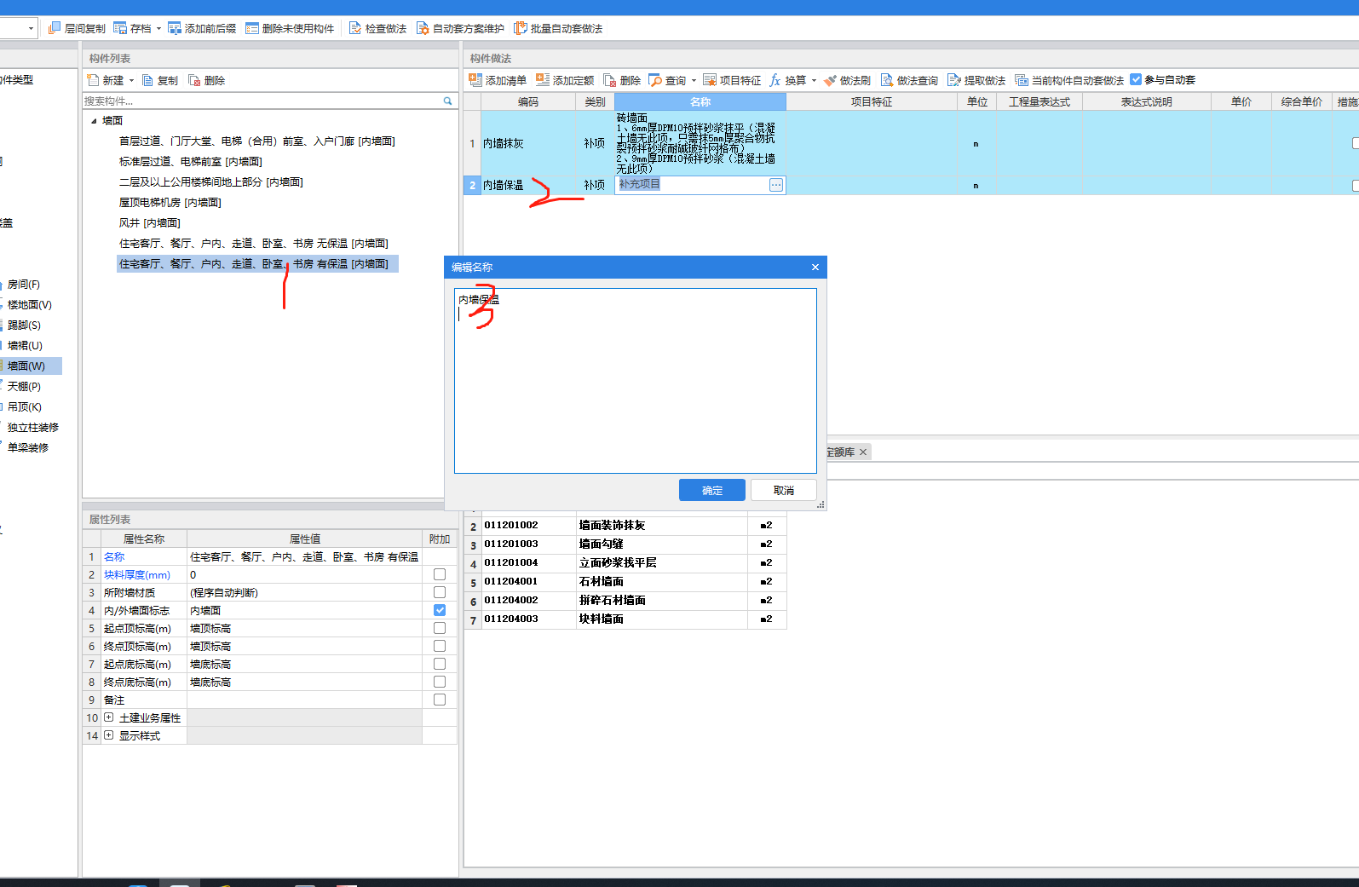Click the 新建 icon in 构件列表

coord(94,80)
